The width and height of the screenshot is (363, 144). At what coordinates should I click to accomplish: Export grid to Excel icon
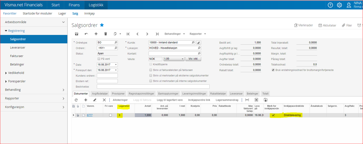256,100
